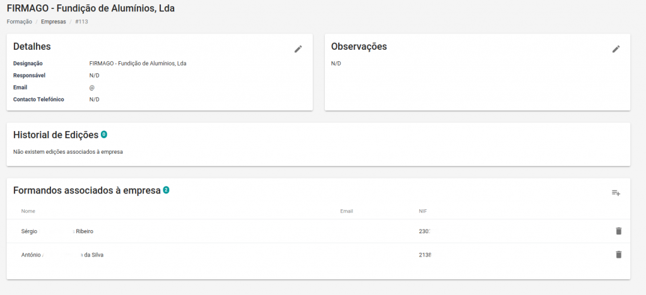Delete Sérgio Ribeiro with trash icon
This screenshot has height=295, width=646.
[618, 231]
